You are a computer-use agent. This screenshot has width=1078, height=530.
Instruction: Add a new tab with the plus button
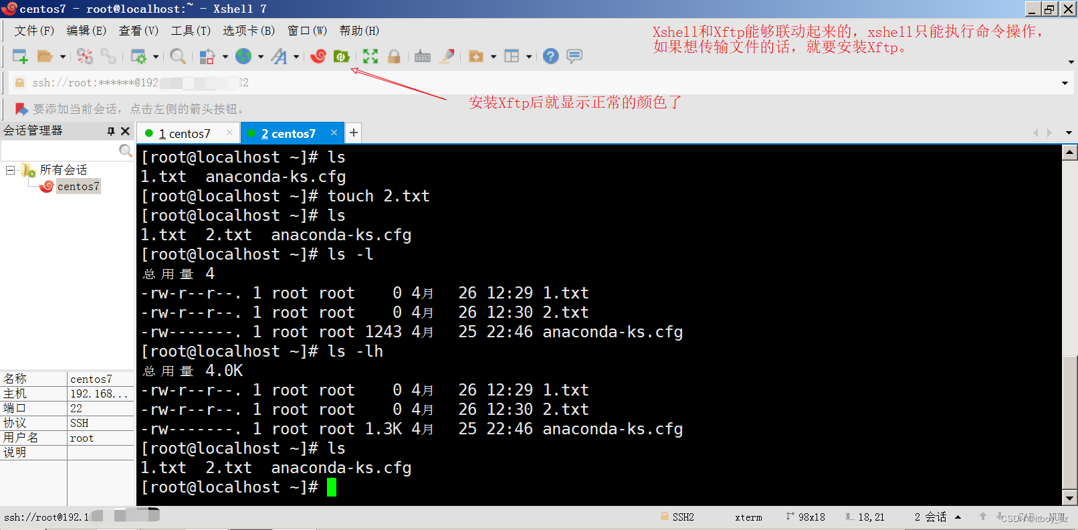[354, 132]
